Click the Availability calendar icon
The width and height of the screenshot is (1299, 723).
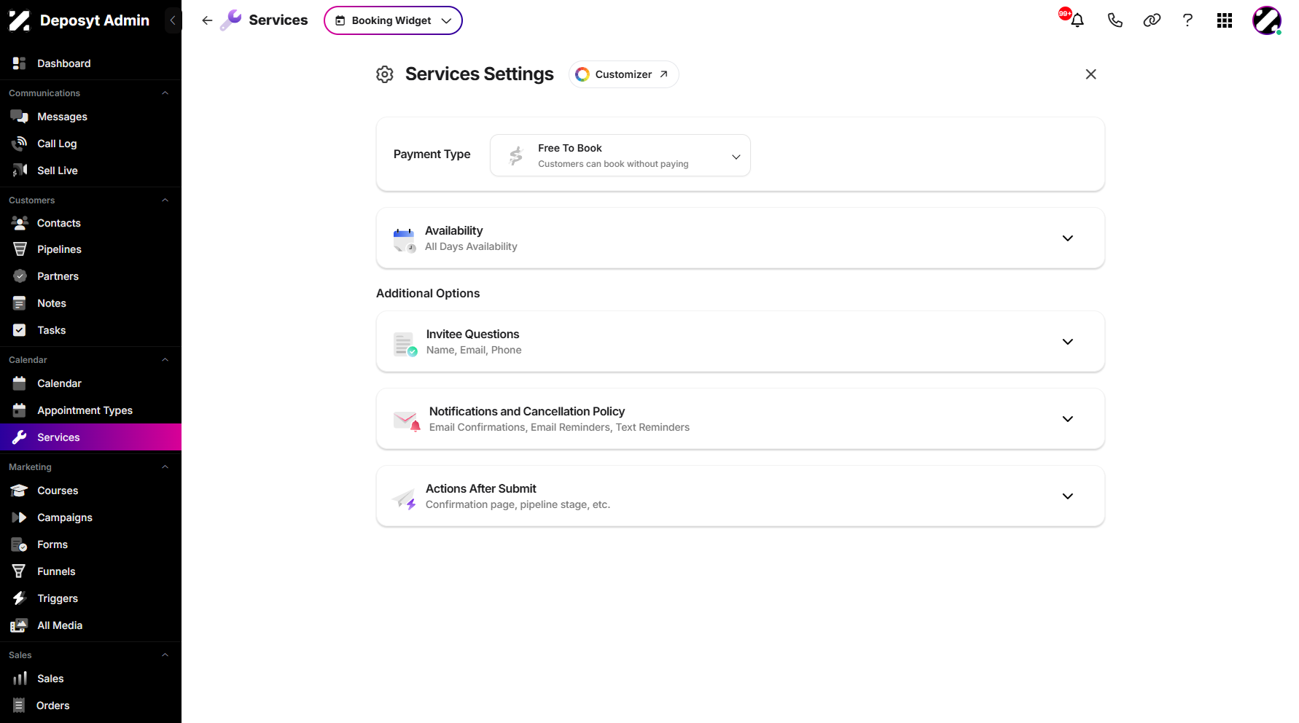(405, 239)
